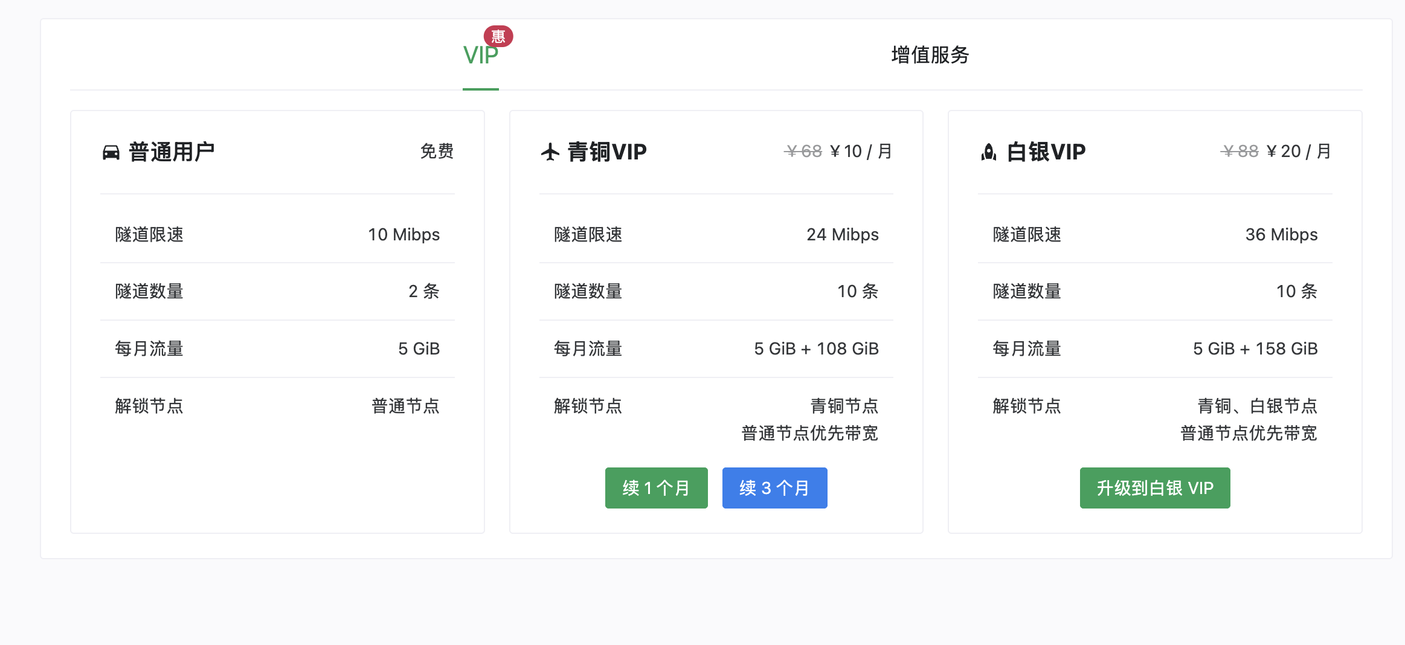Click the 青铜、白银节点 unlock text

1257,406
